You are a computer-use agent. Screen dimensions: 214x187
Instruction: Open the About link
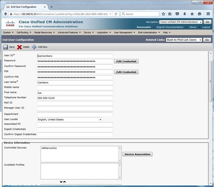click(x=193, y=27)
